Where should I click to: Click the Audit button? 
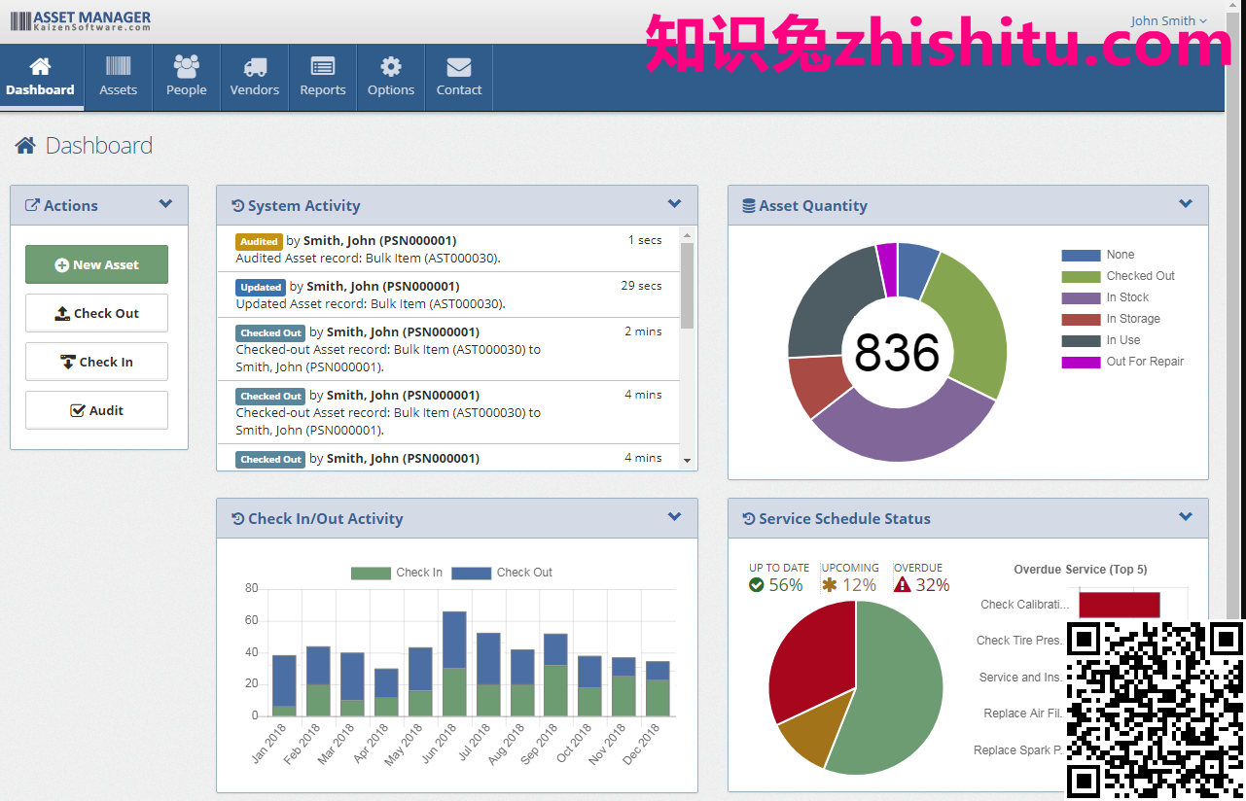[96, 410]
